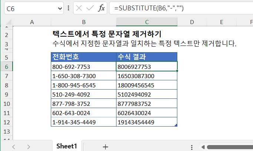Go to next sheet with right arrow
Image resolution: width=253 pixels, height=151 pixels.
29,147
